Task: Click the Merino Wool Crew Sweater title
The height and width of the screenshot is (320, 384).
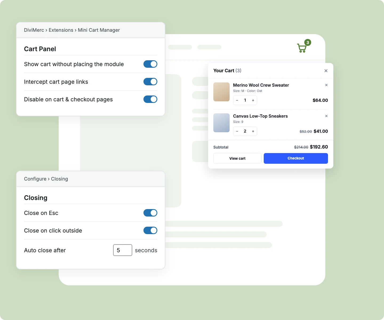Action: [x=261, y=85]
